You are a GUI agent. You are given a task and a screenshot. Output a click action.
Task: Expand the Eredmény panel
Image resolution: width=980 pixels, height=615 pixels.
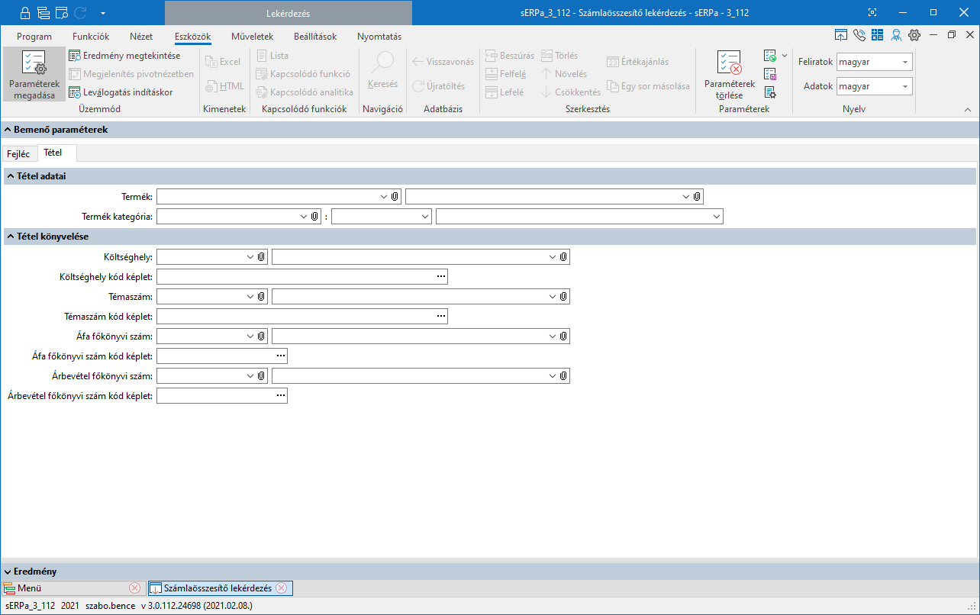coord(8,572)
